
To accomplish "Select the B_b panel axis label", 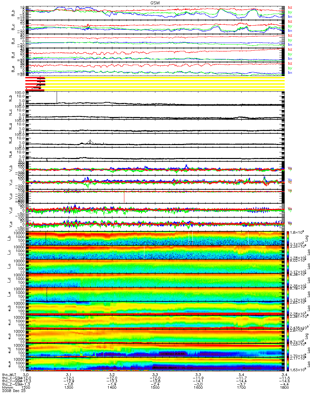I will point(13,13).
